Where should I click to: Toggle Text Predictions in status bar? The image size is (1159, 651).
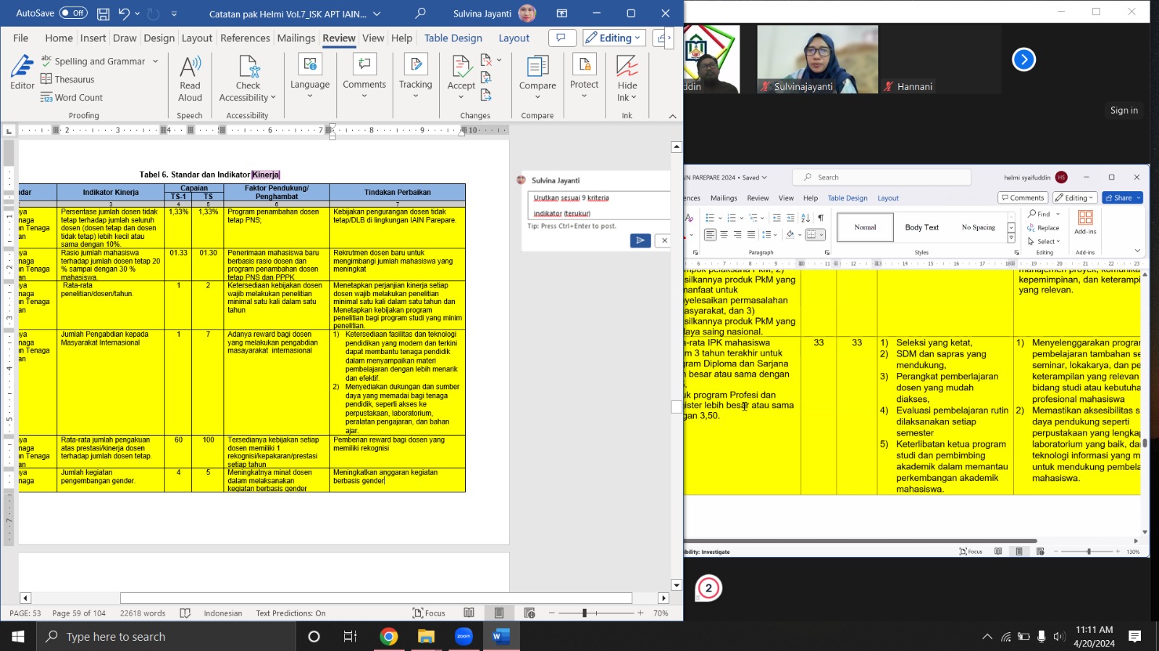(x=290, y=613)
